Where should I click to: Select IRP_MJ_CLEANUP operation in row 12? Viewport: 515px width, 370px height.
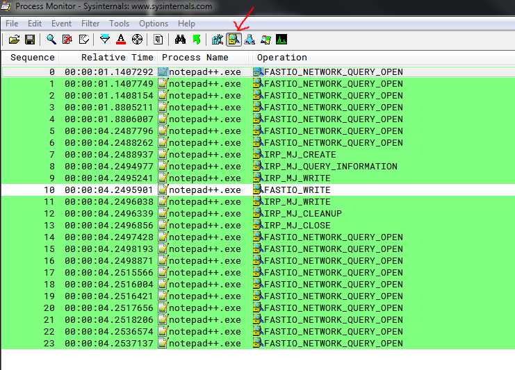pyautogui.click(x=303, y=214)
